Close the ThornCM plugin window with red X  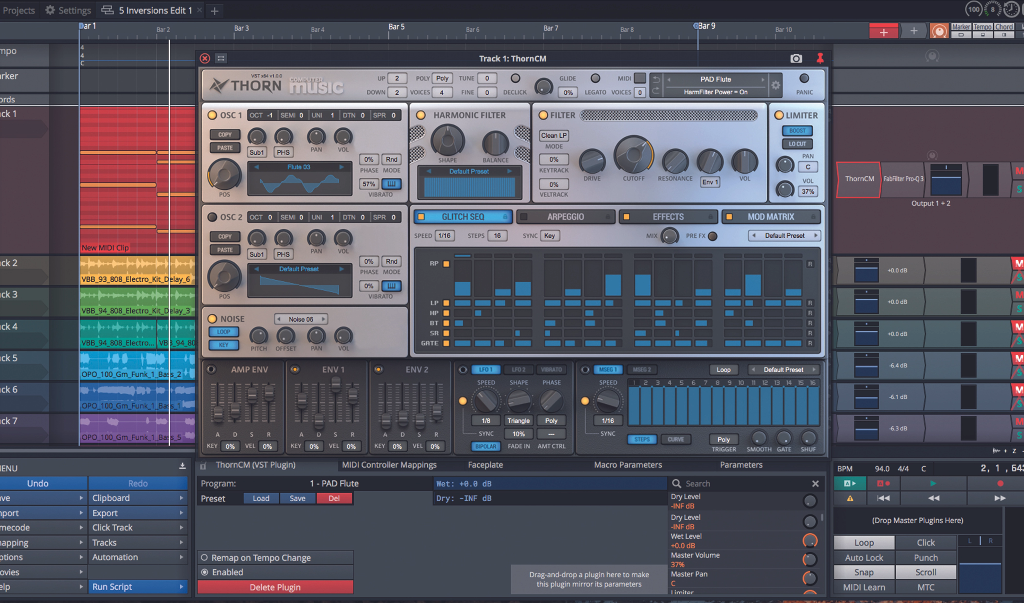tap(205, 58)
